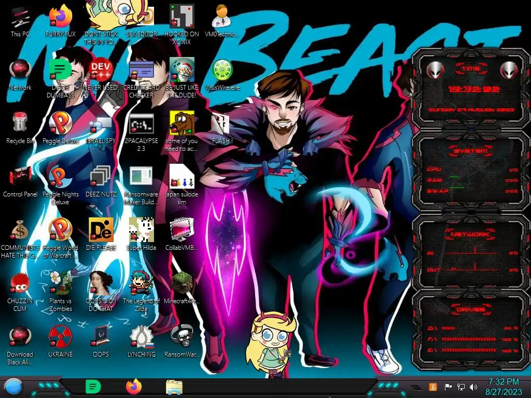Click the SYSTEM widget header

click(x=471, y=151)
